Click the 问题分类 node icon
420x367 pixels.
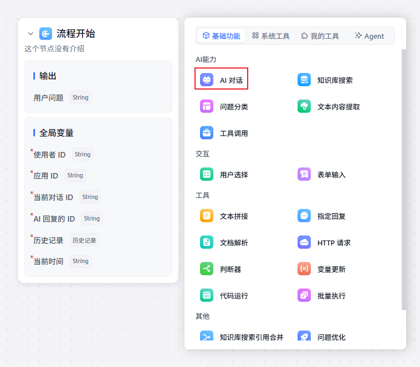[207, 106]
